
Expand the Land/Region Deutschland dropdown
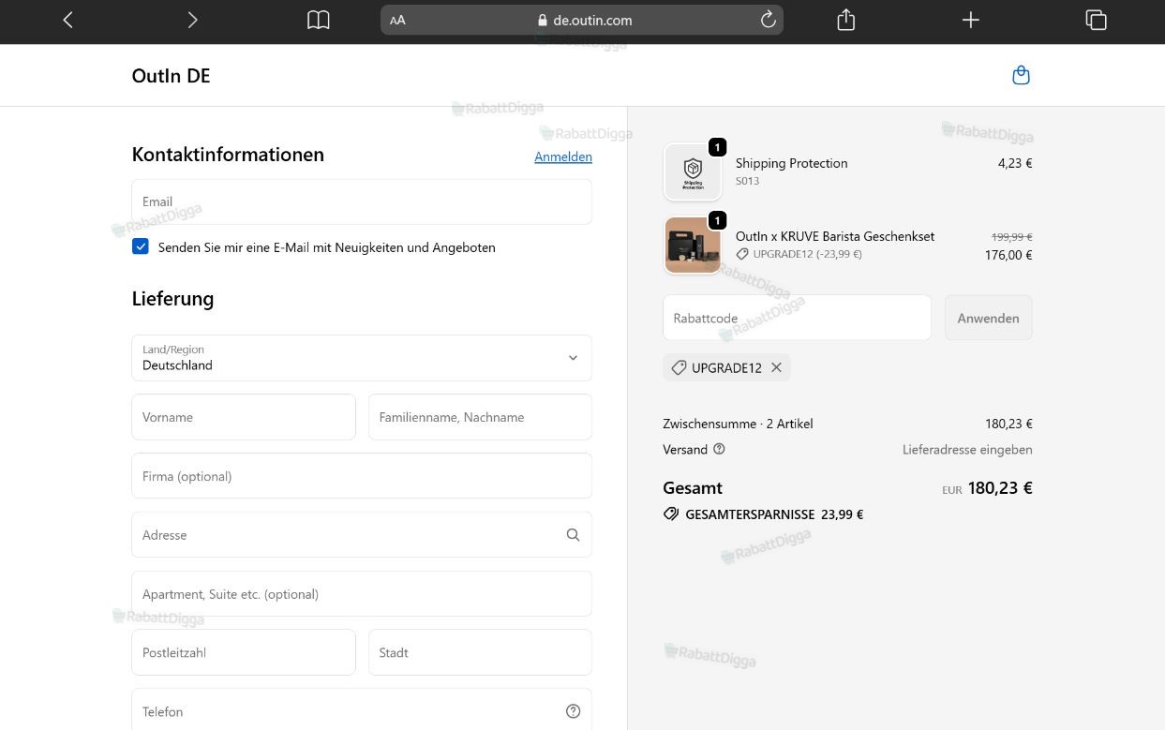click(x=362, y=358)
